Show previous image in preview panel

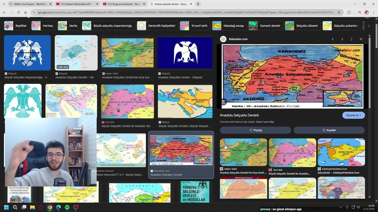(333, 39)
